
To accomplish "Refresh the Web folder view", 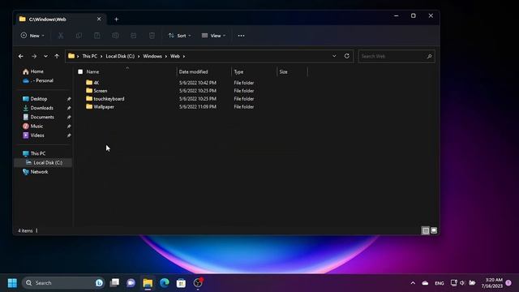I will point(346,56).
